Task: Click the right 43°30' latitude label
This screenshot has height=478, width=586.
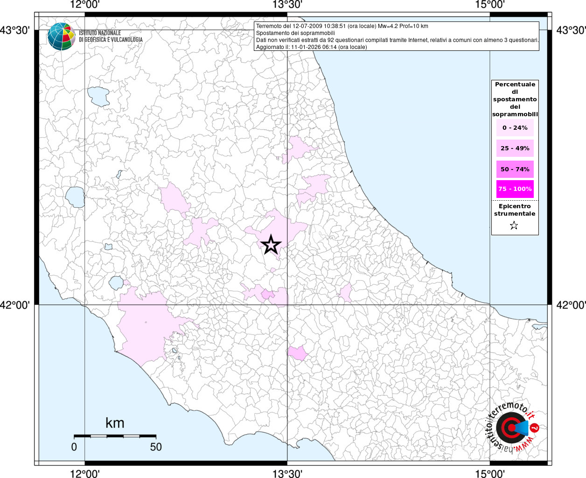Action: click(571, 30)
